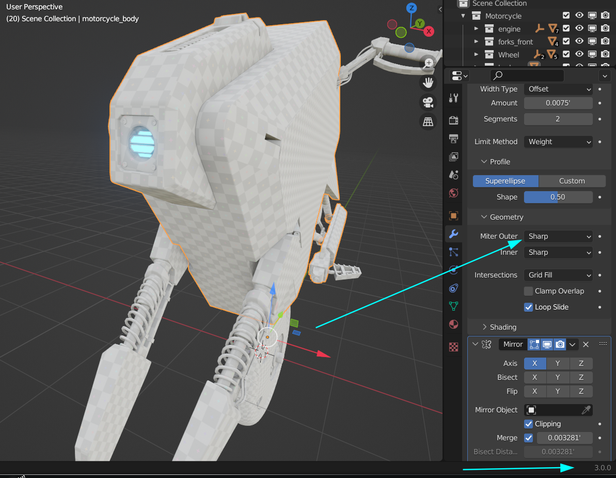Hide the forks_front collection with eye icon
This screenshot has width=616, height=478.
coord(579,41)
